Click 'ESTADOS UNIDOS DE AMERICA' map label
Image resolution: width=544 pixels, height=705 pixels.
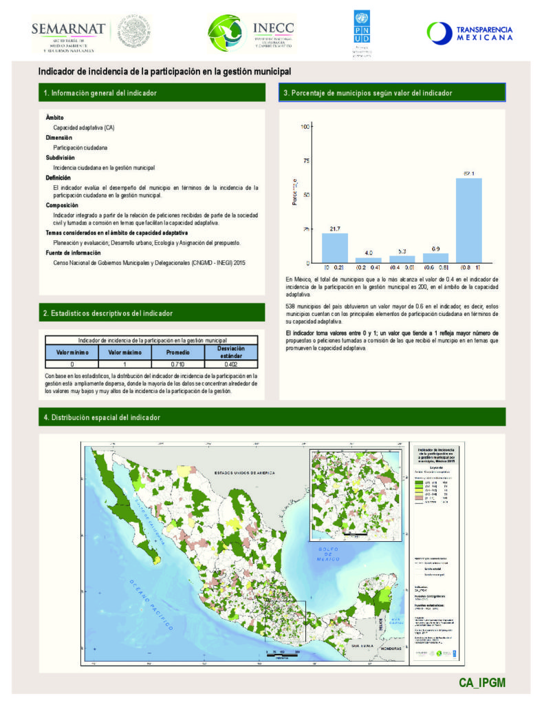[x=244, y=473]
